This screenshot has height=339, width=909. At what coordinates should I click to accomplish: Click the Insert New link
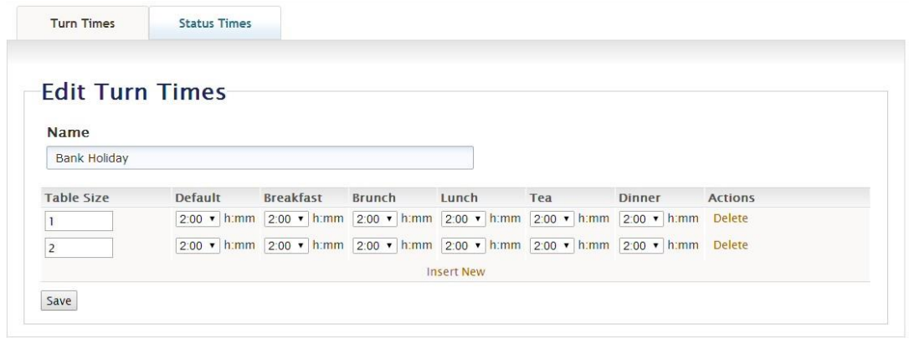455,272
